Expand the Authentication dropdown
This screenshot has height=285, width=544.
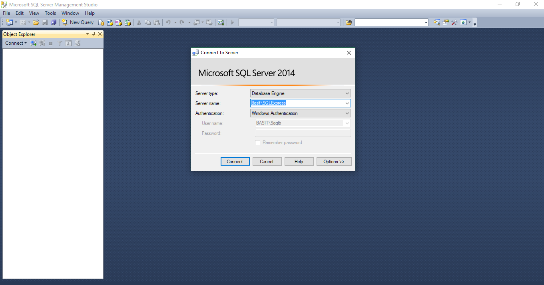(347, 113)
